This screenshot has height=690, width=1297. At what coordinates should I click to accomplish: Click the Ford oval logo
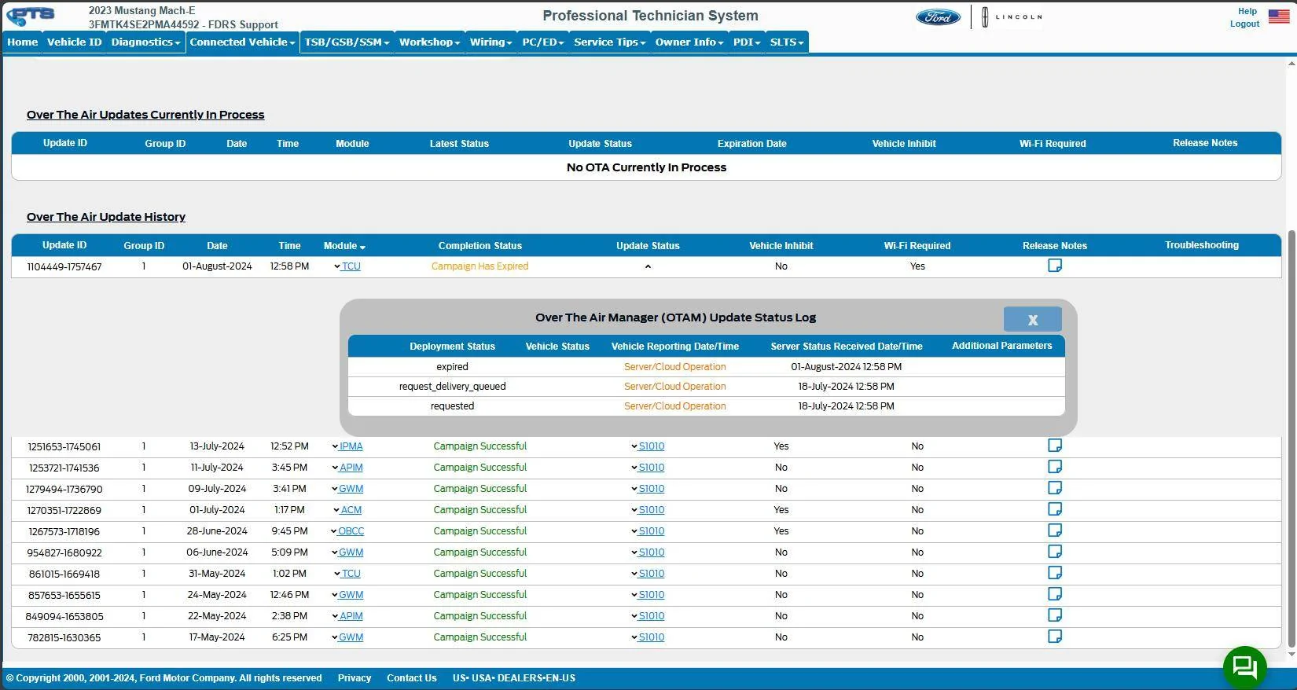coord(938,17)
